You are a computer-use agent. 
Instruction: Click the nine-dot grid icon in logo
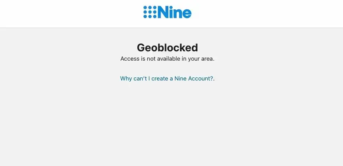[x=150, y=12]
